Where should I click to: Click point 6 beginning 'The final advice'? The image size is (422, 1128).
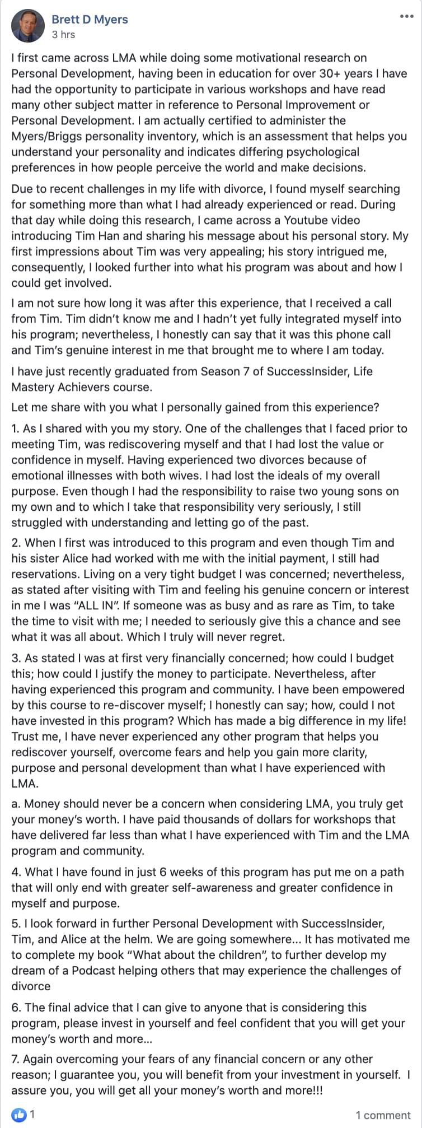[208, 1023]
